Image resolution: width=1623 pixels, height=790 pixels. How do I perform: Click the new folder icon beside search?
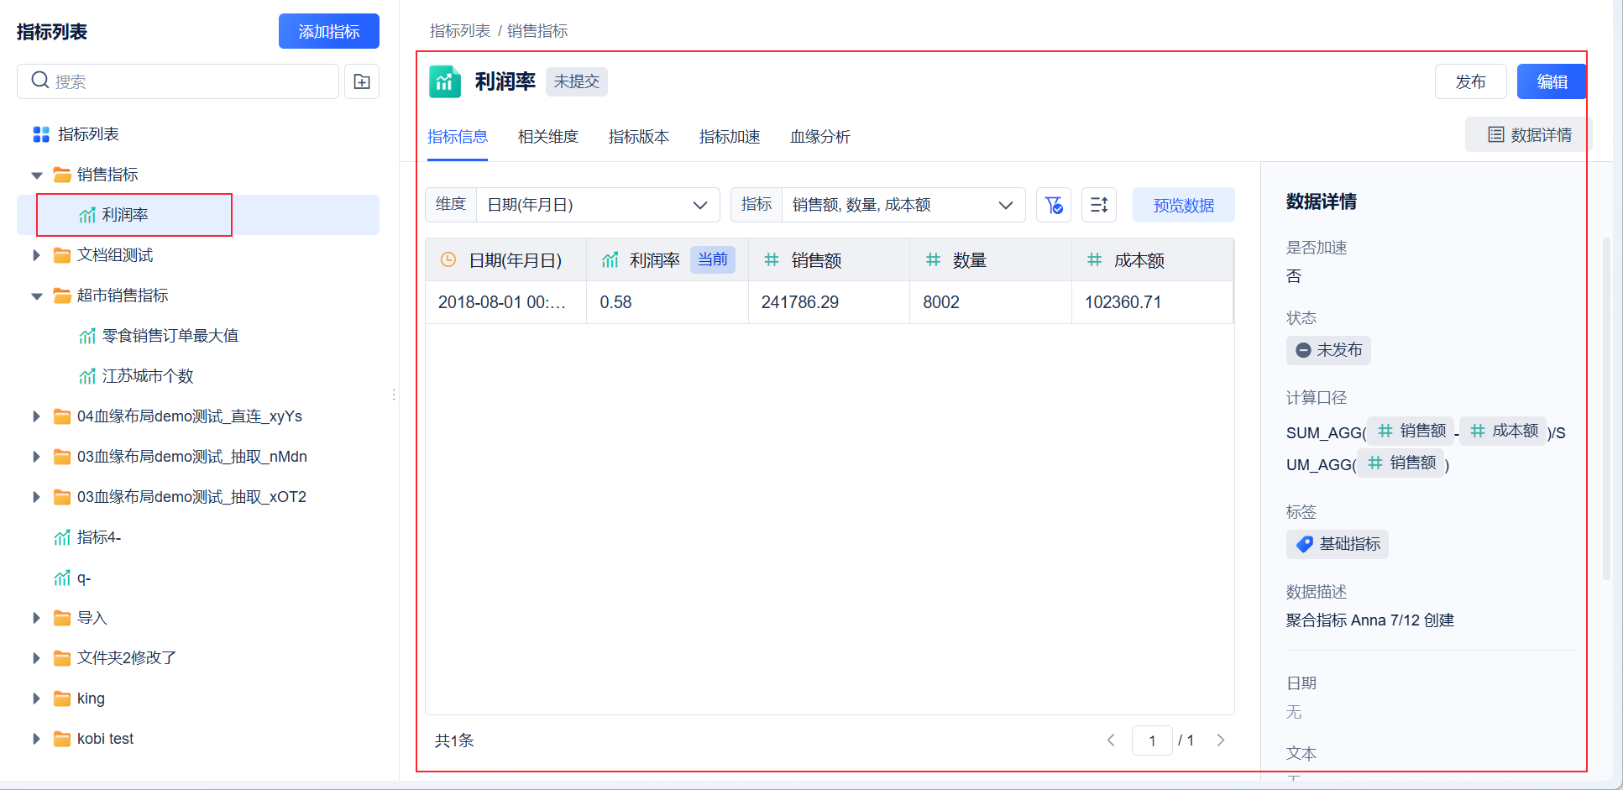pos(362,81)
